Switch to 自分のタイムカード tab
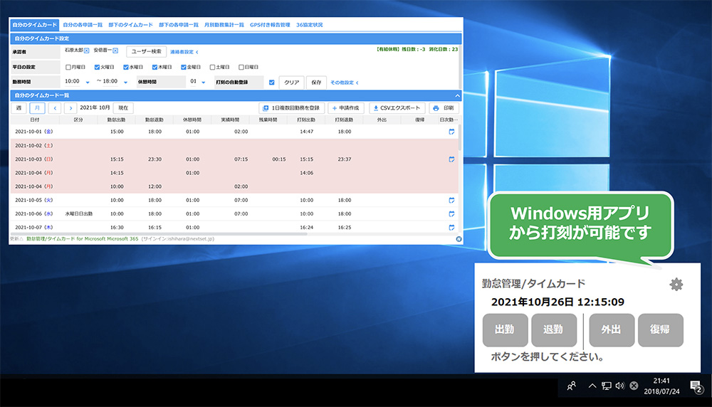This screenshot has height=407, width=712. click(34, 25)
